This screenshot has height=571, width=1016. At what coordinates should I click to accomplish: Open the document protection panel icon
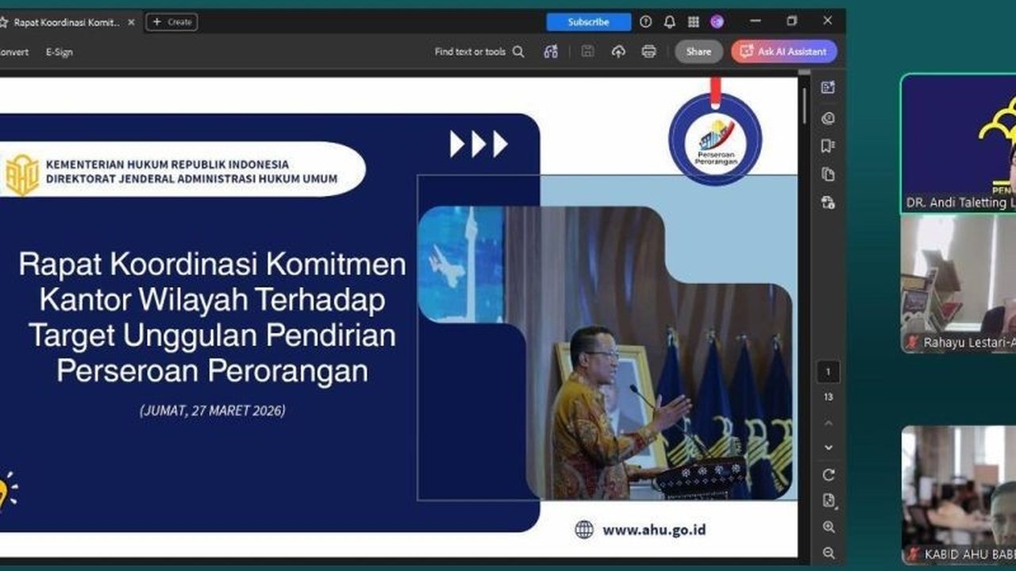829,202
